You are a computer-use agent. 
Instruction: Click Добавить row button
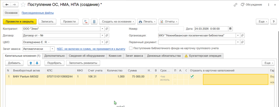(14, 63)
